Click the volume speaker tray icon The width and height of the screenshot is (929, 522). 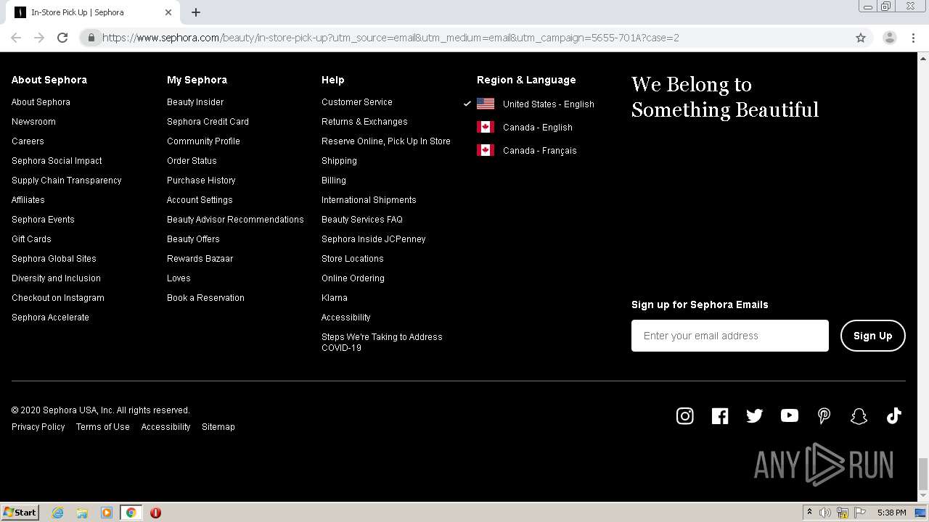pos(825,513)
